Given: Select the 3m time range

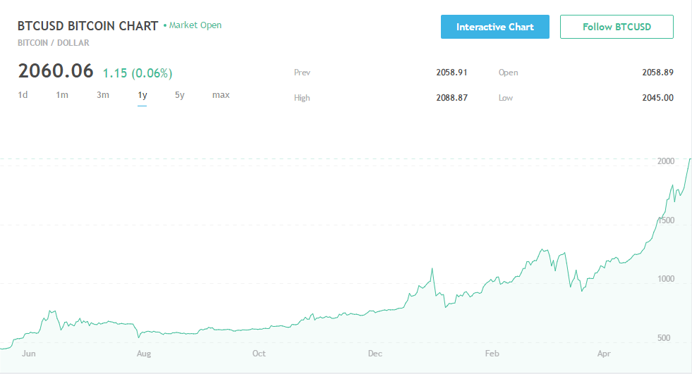Looking at the screenshot, I should pyautogui.click(x=103, y=94).
